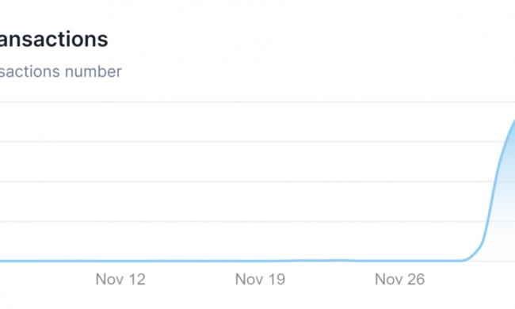Click the topmost horizontal gridline
Screen dimensions: 515x309
click(257, 102)
